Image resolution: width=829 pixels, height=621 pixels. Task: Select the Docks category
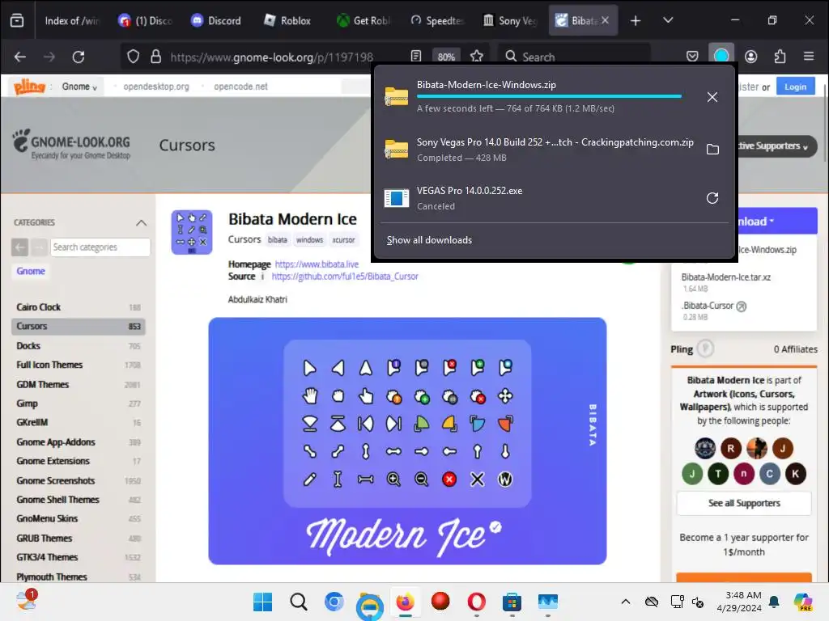pos(28,346)
